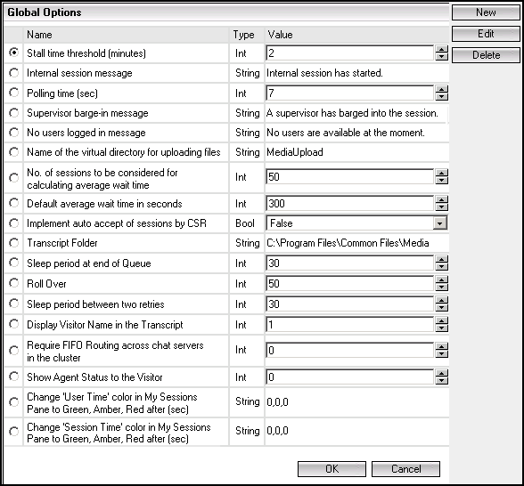Image resolution: width=524 pixels, height=486 pixels.
Task: Click the Require FIFO Routing value field
Action: click(350, 350)
